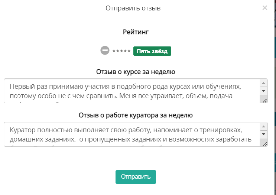Clear the rating with the grey minus icon
The image size is (276, 195).
pyautogui.click(x=105, y=51)
